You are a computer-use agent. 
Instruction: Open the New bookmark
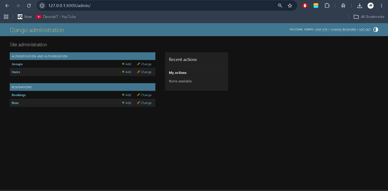25,17
